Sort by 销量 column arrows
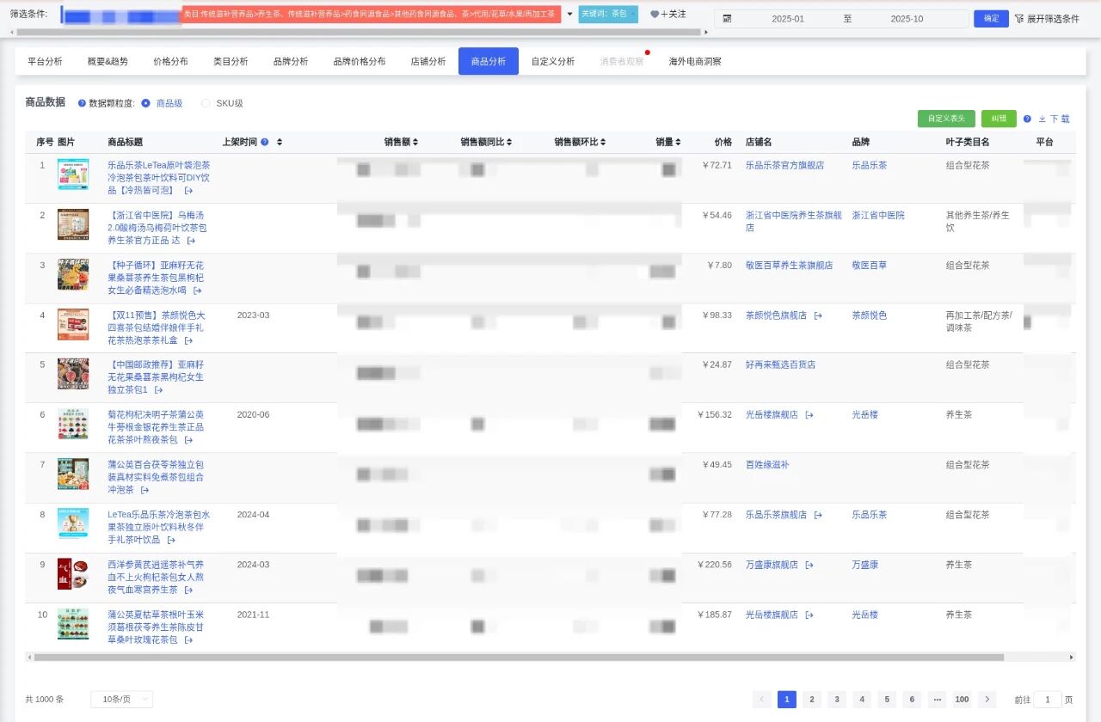 tap(679, 142)
